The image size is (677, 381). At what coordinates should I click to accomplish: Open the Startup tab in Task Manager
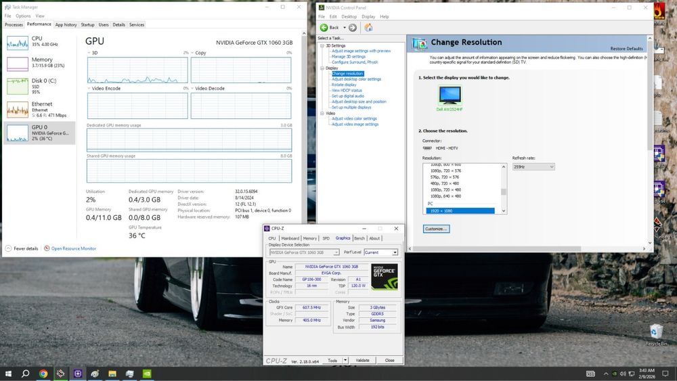coord(87,25)
